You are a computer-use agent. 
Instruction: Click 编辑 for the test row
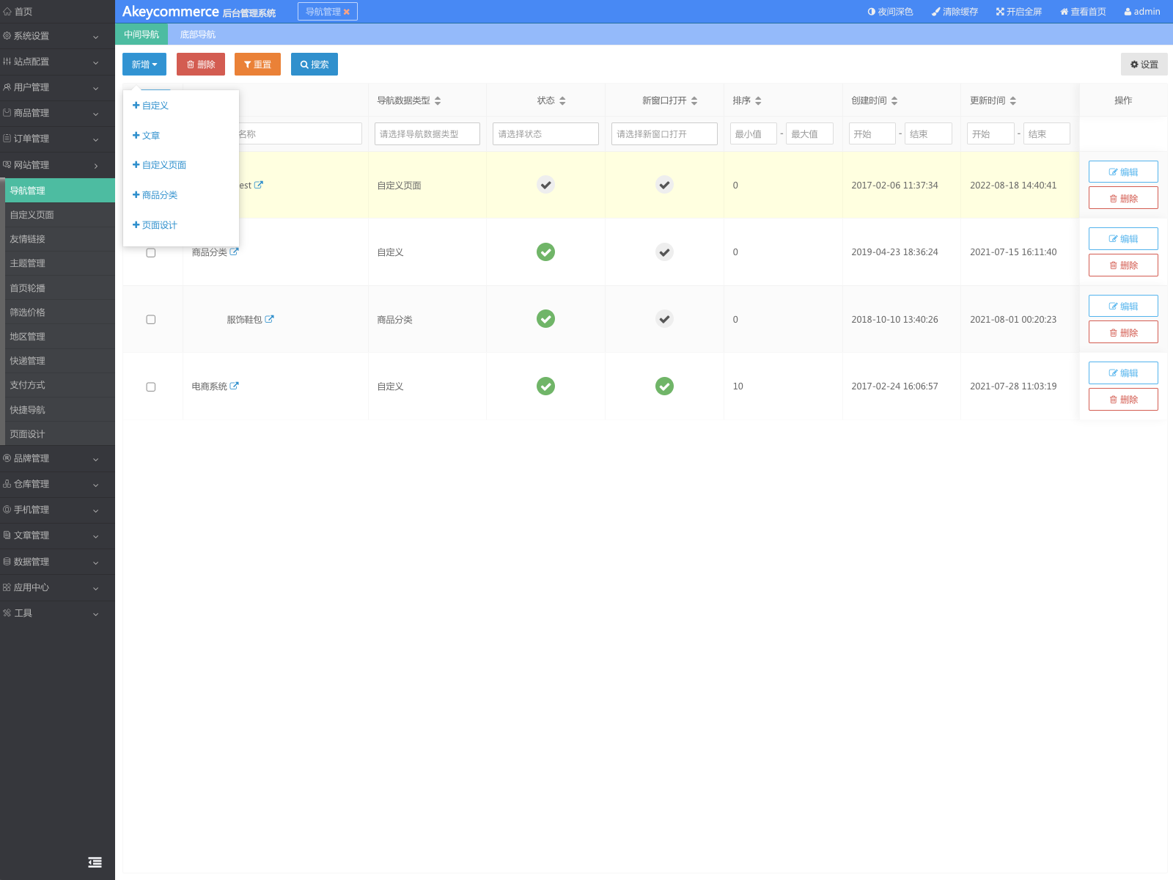coord(1123,172)
